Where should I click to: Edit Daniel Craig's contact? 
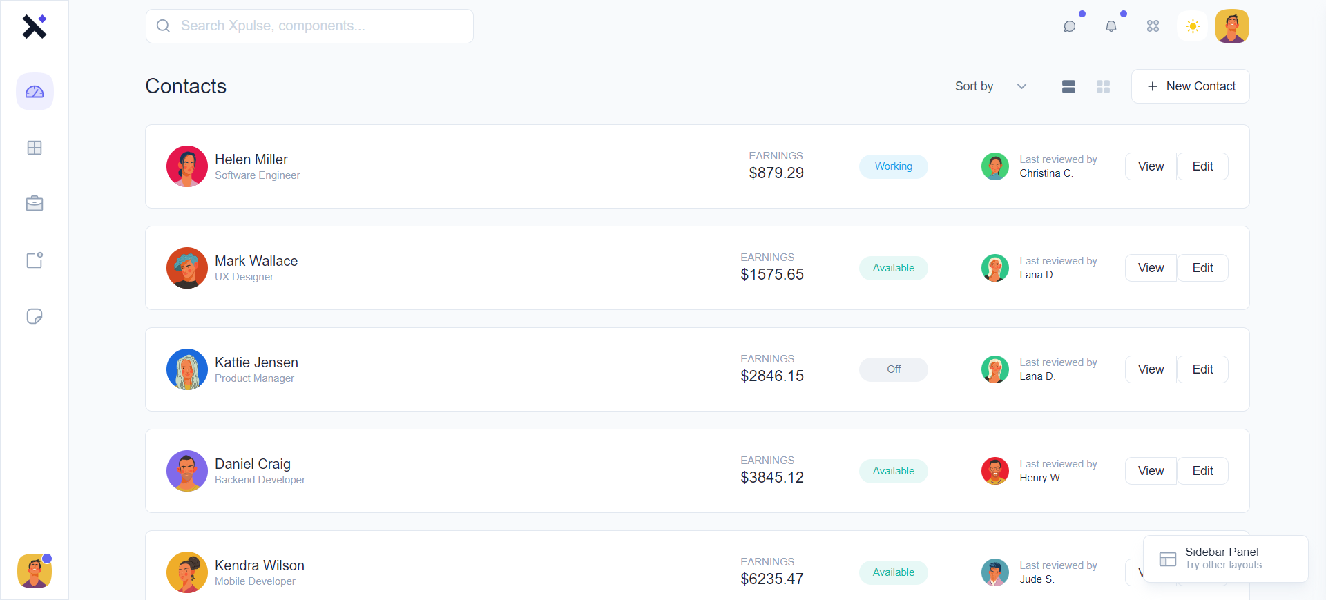(x=1202, y=471)
